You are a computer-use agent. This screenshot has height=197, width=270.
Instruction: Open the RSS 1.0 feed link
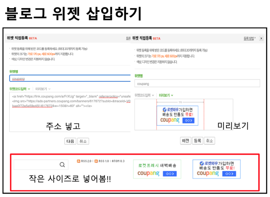[x=104, y=161]
